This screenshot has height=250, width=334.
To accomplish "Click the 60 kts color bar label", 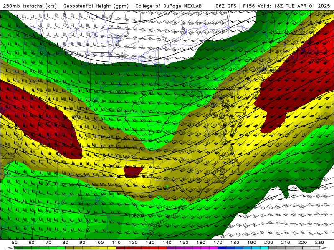I will point(32,242).
